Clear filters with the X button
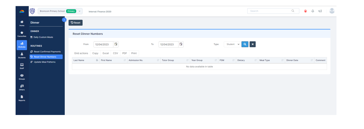Viewport: 364px width, 129px height. click(252, 44)
